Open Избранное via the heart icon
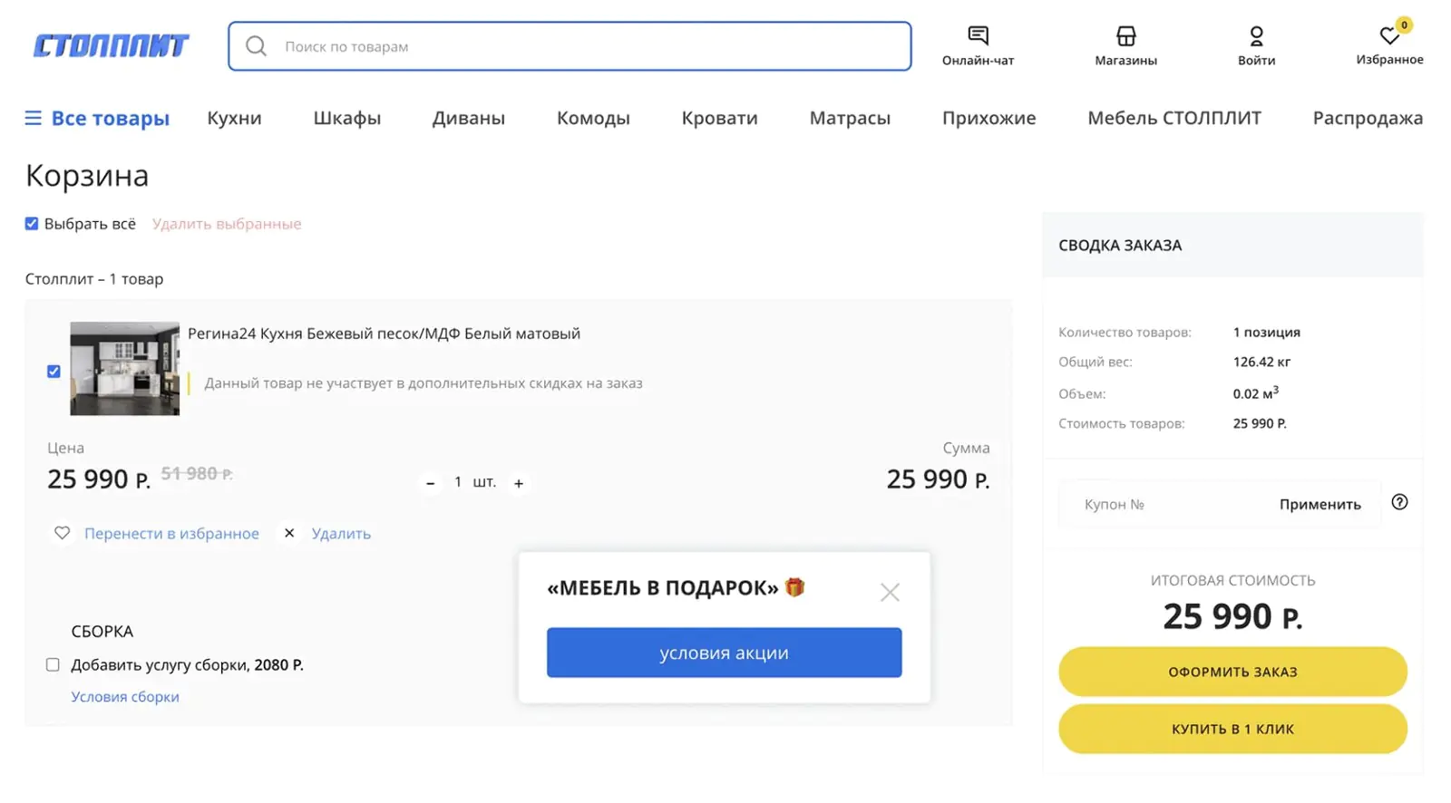This screenshot has height=803, width=1451. click(1388, 34)
